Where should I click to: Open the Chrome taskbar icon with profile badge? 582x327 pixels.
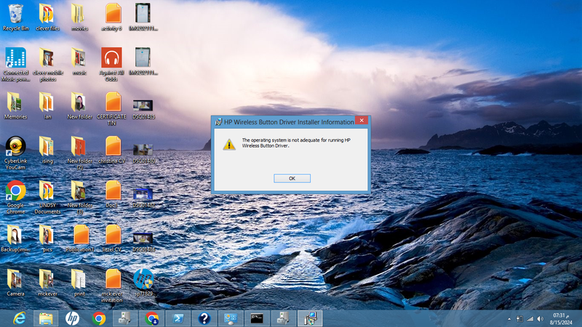[x=152, y=318]
